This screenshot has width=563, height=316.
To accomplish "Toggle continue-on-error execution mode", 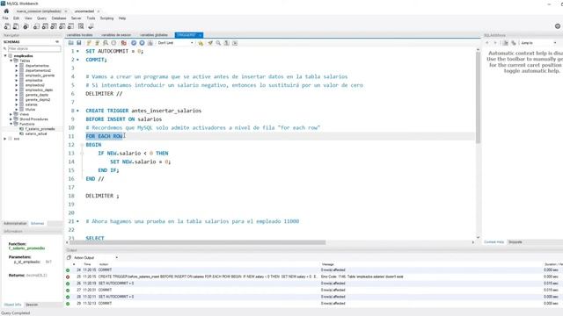I will (123, 43).
